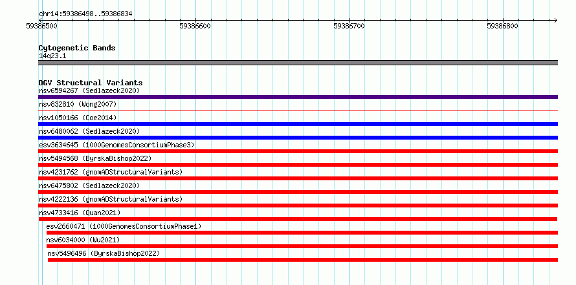Select the blue nsv1050166 variant bar
This screenshot has width=576, height=285.
coord(298,124)
